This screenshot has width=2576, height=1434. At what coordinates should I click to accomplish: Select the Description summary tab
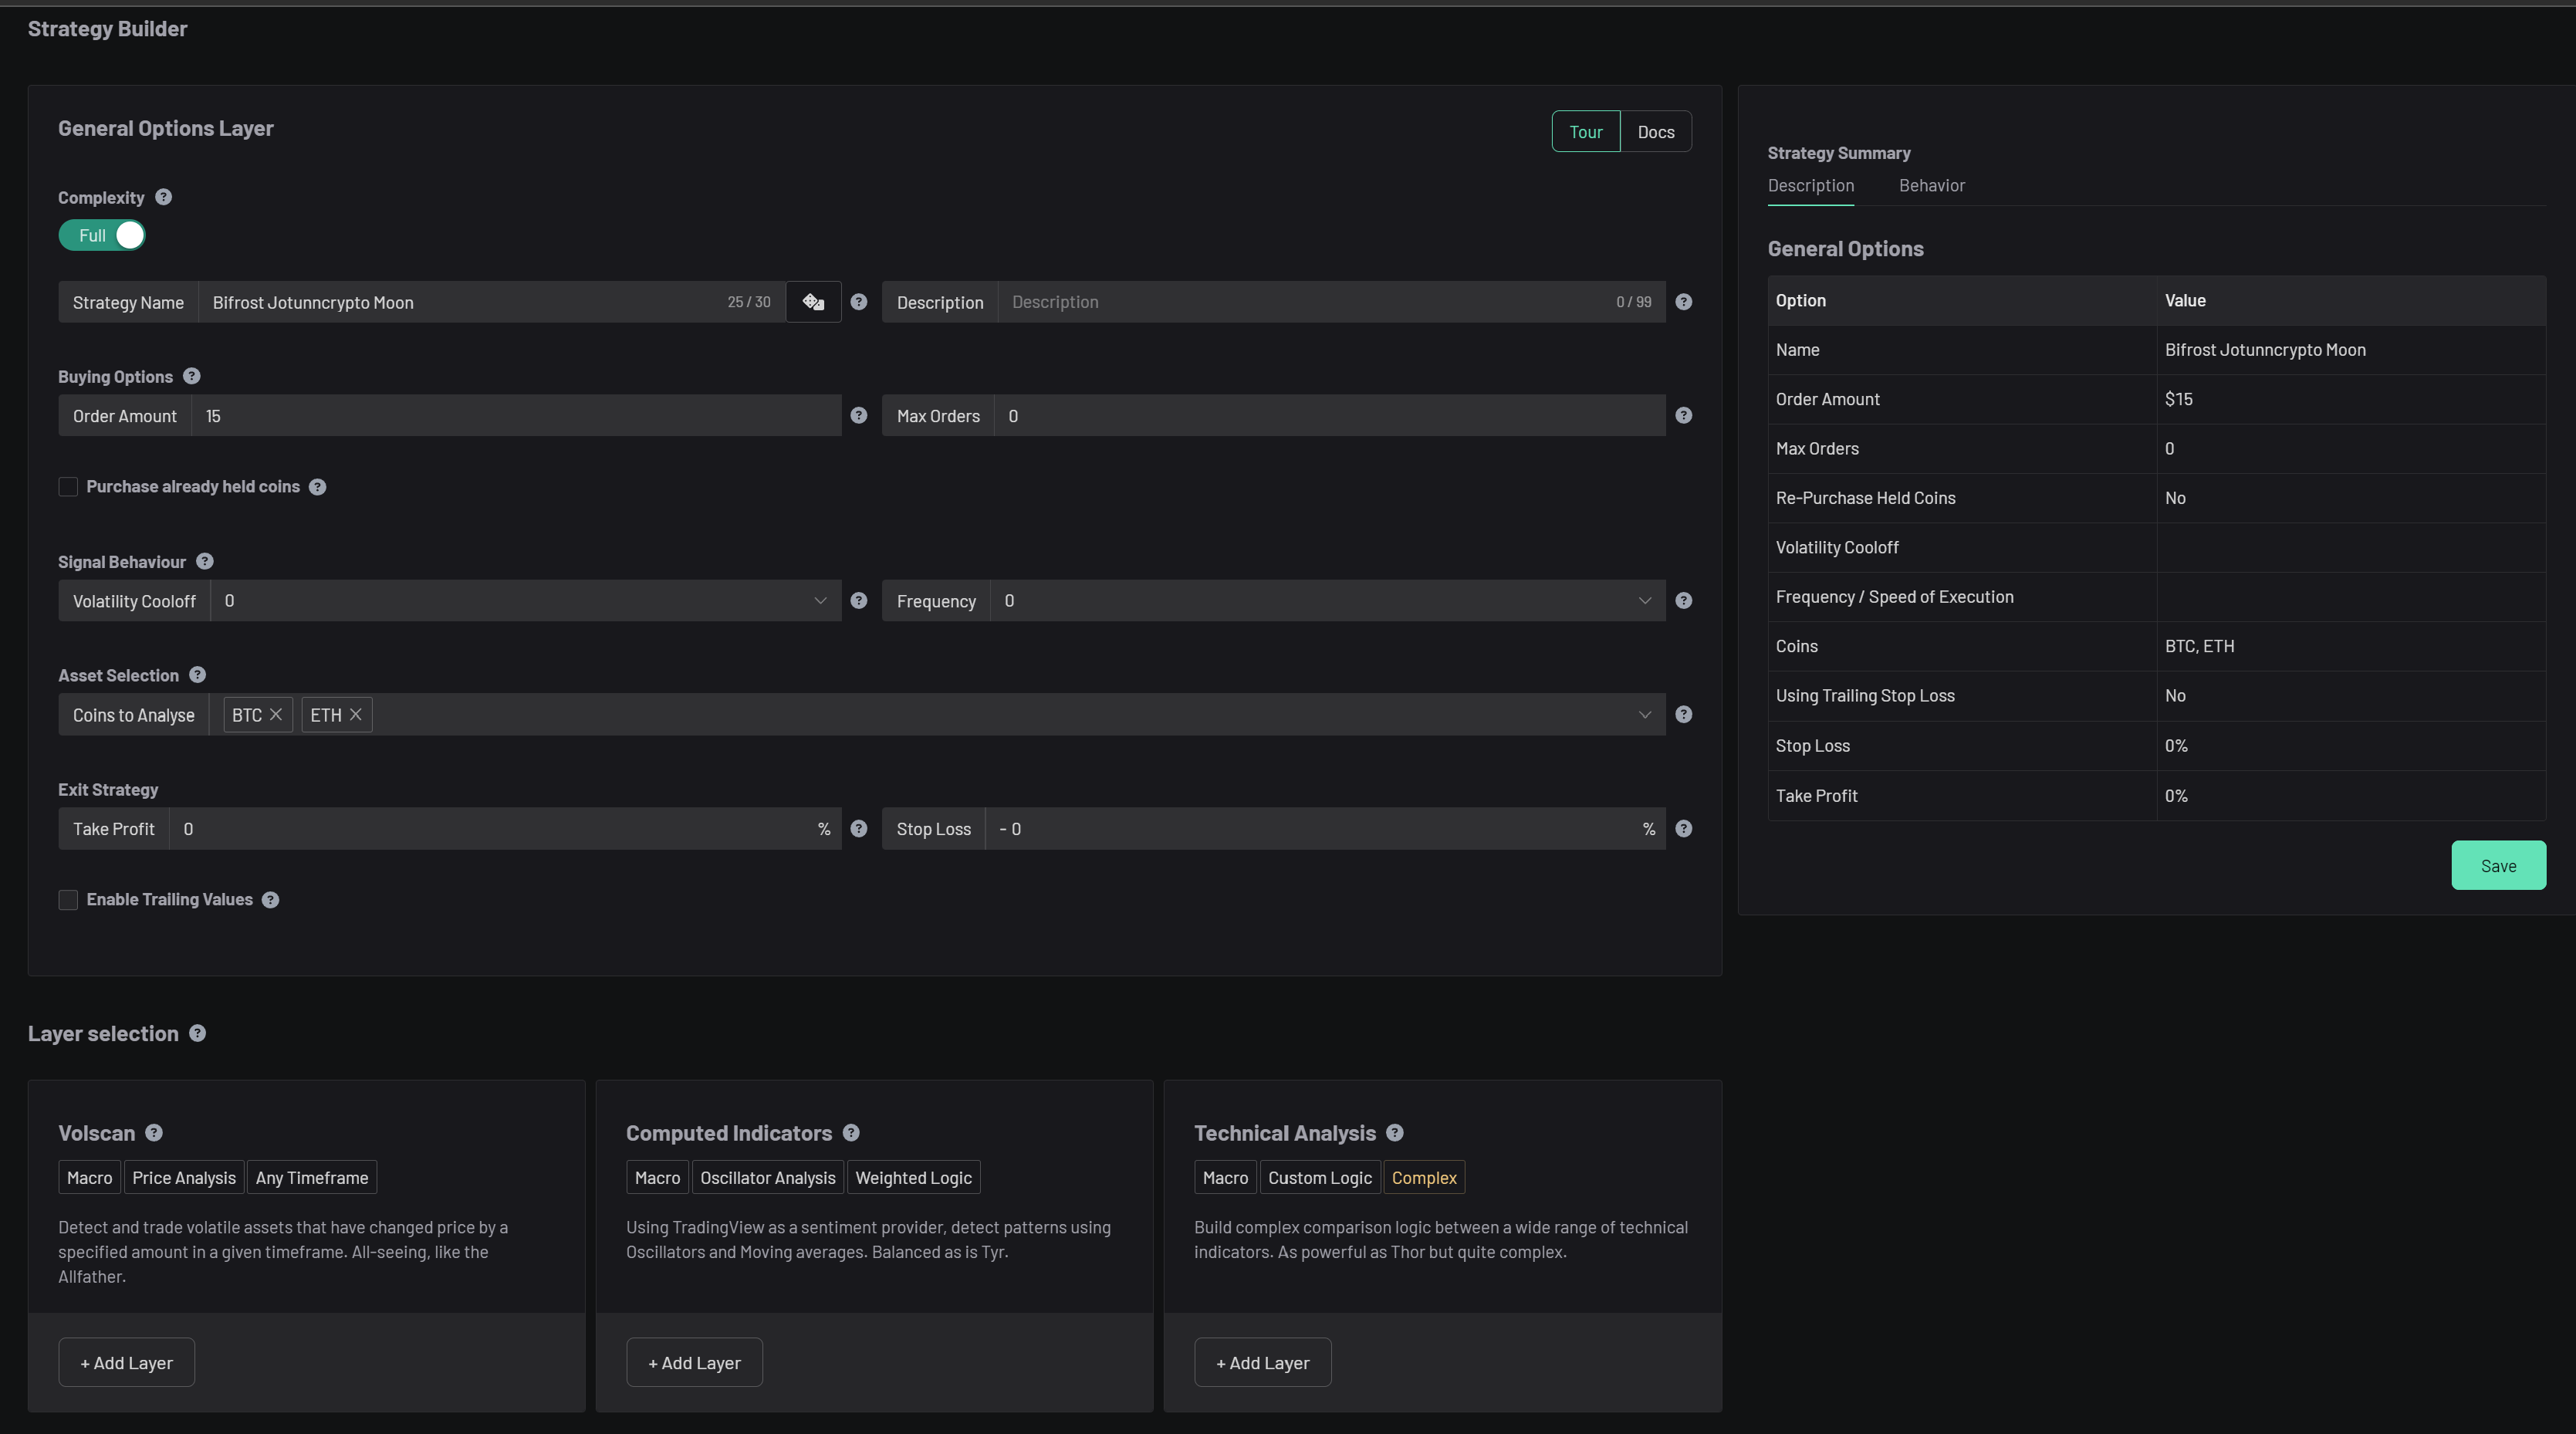coord(1810,186)
